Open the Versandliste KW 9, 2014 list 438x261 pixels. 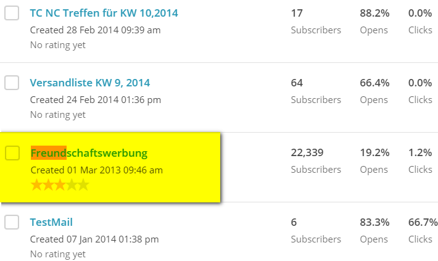(x=90, y=83)
